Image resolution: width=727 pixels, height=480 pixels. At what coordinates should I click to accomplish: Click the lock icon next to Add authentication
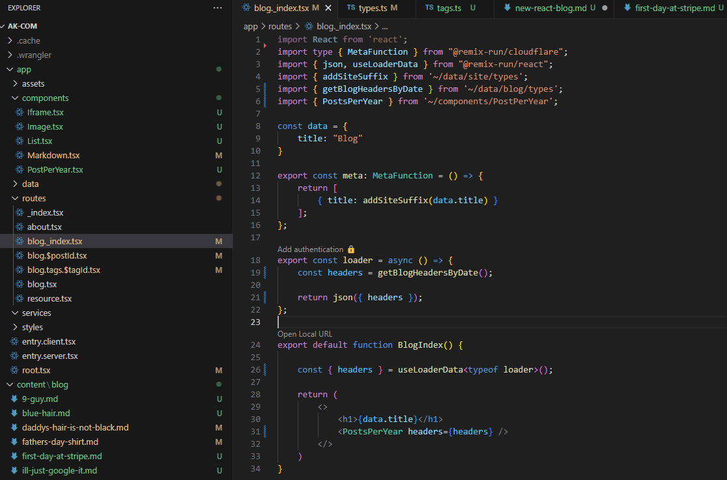coord(351,249)
